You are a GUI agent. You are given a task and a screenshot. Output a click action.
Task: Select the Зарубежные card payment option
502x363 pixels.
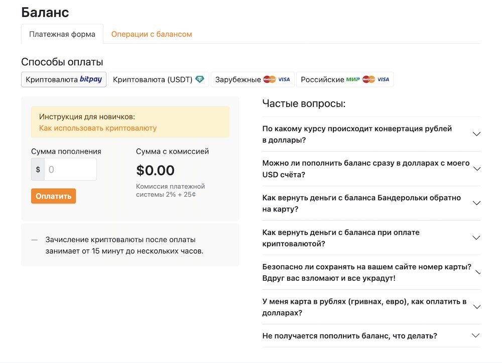pyautogui.click(x=253, y=79)
